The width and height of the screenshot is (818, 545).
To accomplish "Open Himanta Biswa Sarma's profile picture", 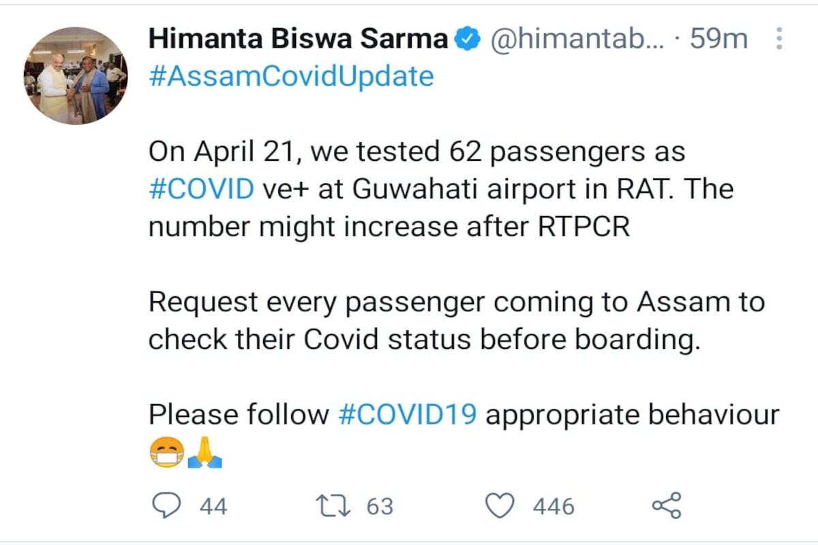I will (x=75, y=76).
